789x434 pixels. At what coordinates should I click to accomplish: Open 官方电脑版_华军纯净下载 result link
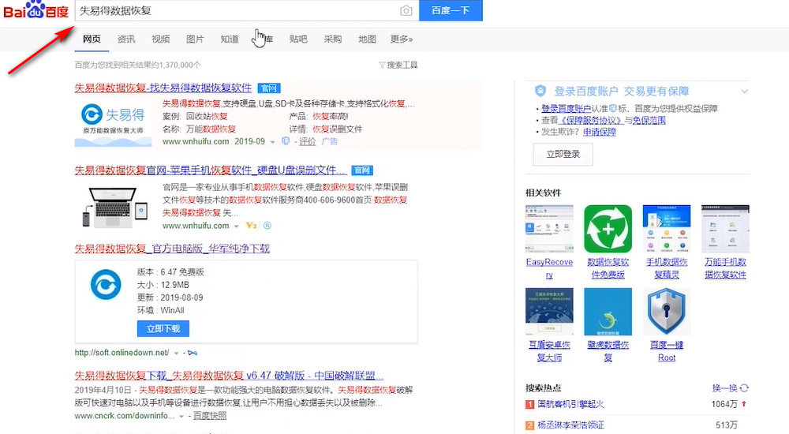pos(172,249)
